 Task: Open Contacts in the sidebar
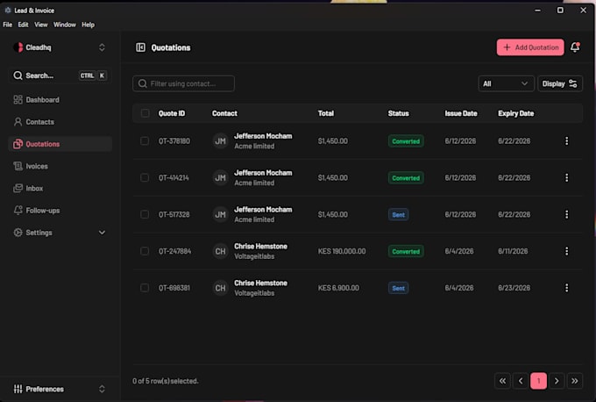[x=60, y=122]
